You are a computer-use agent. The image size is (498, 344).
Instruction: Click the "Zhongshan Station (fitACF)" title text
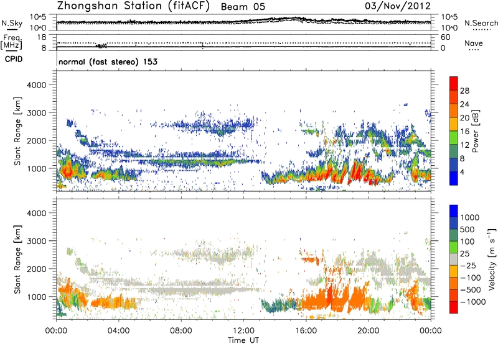click(133, 6)
